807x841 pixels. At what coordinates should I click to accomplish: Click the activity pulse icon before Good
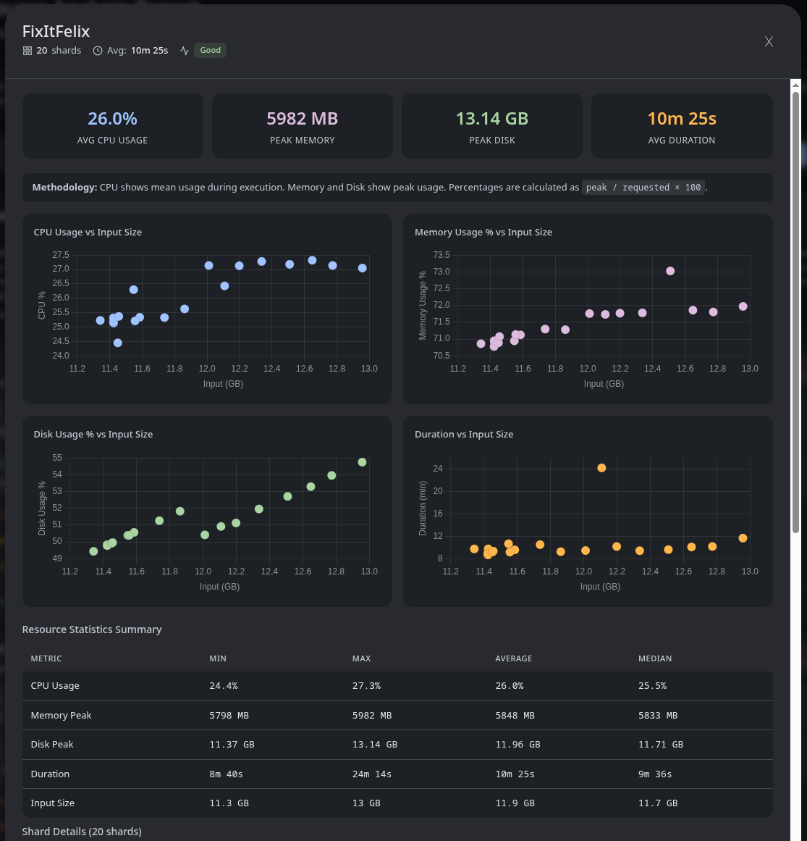[x=185, y=51]
